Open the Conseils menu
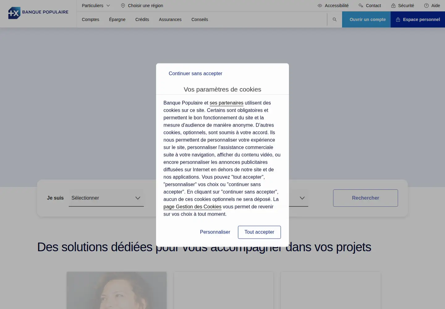This screenshot has height=309, width=445. click(200, 19)
